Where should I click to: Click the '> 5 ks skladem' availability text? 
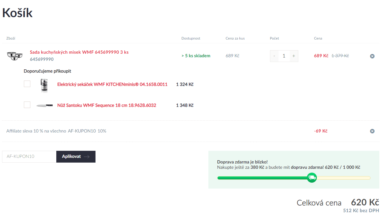pyautogui.click(x=196, y=56)
